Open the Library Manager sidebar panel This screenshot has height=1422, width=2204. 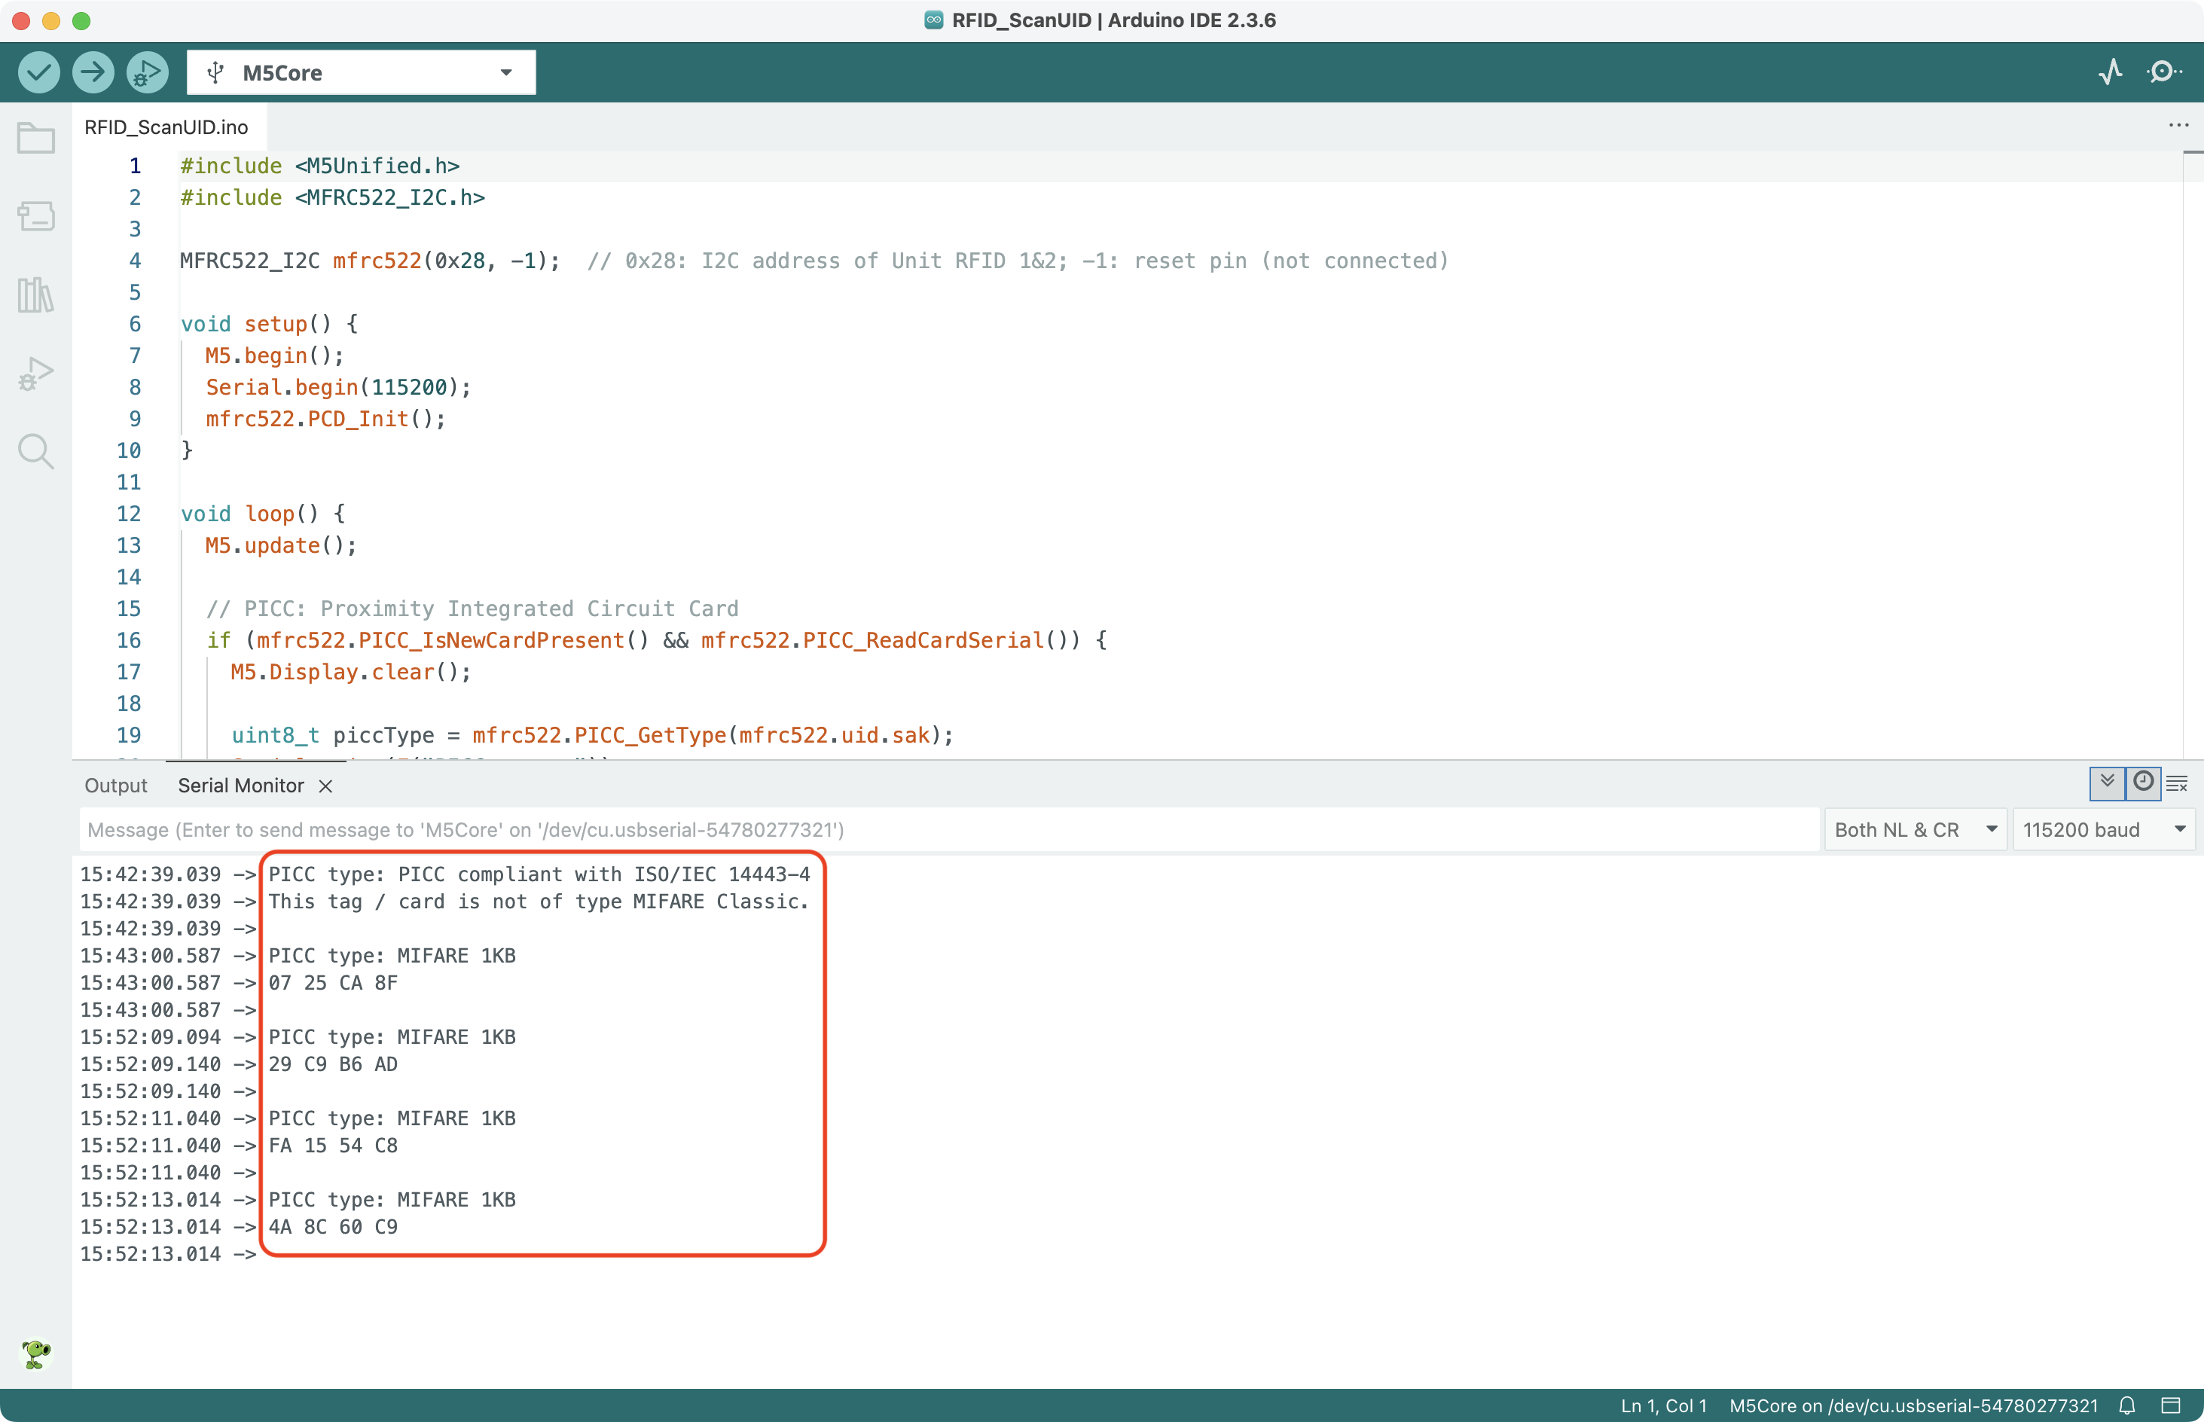(36, 294)
